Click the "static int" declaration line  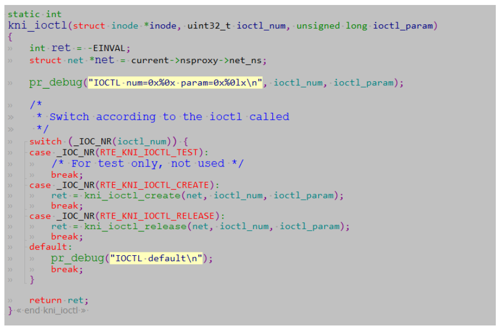click(x=35, y=14)
